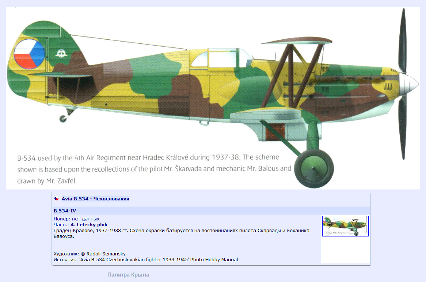Select the B.534-IV heading text
Viewport: 426px width, 282px height.
pyautogui.click(x=65, y=211)
